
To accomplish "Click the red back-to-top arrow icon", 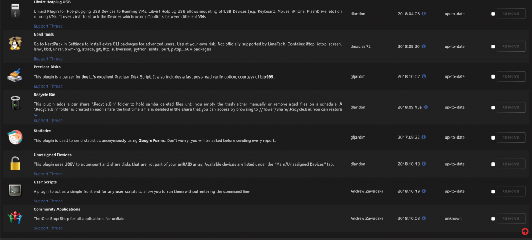I will [525, 232].
